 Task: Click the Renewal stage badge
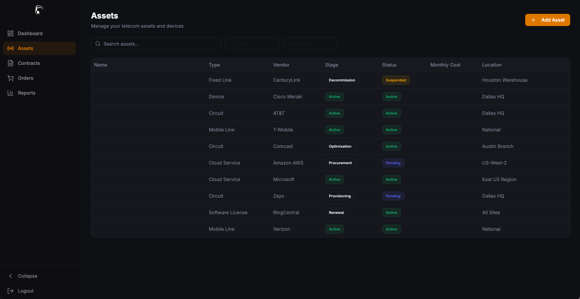(x=336, y=213)
